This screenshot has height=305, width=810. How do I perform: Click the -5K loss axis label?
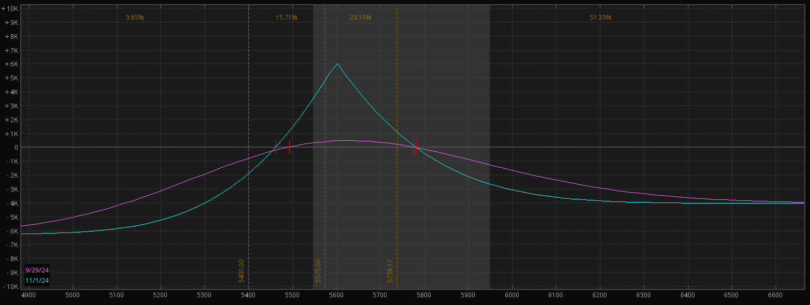click(x=12, y=216)
